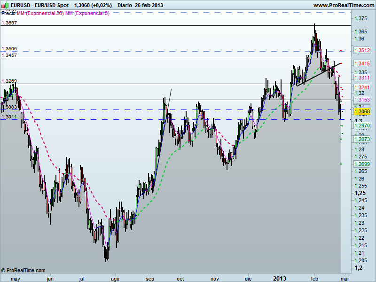Click the oct label on time axis
Viewport: 376px width, 282px height.
(x=180, y=279)
